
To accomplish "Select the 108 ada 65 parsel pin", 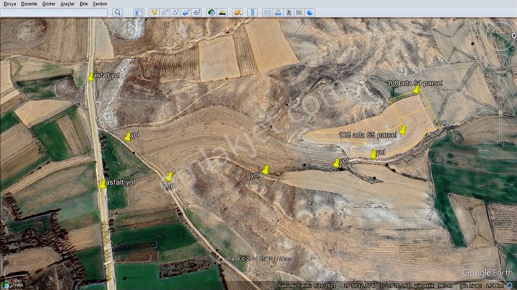I will tap(403, 130).
